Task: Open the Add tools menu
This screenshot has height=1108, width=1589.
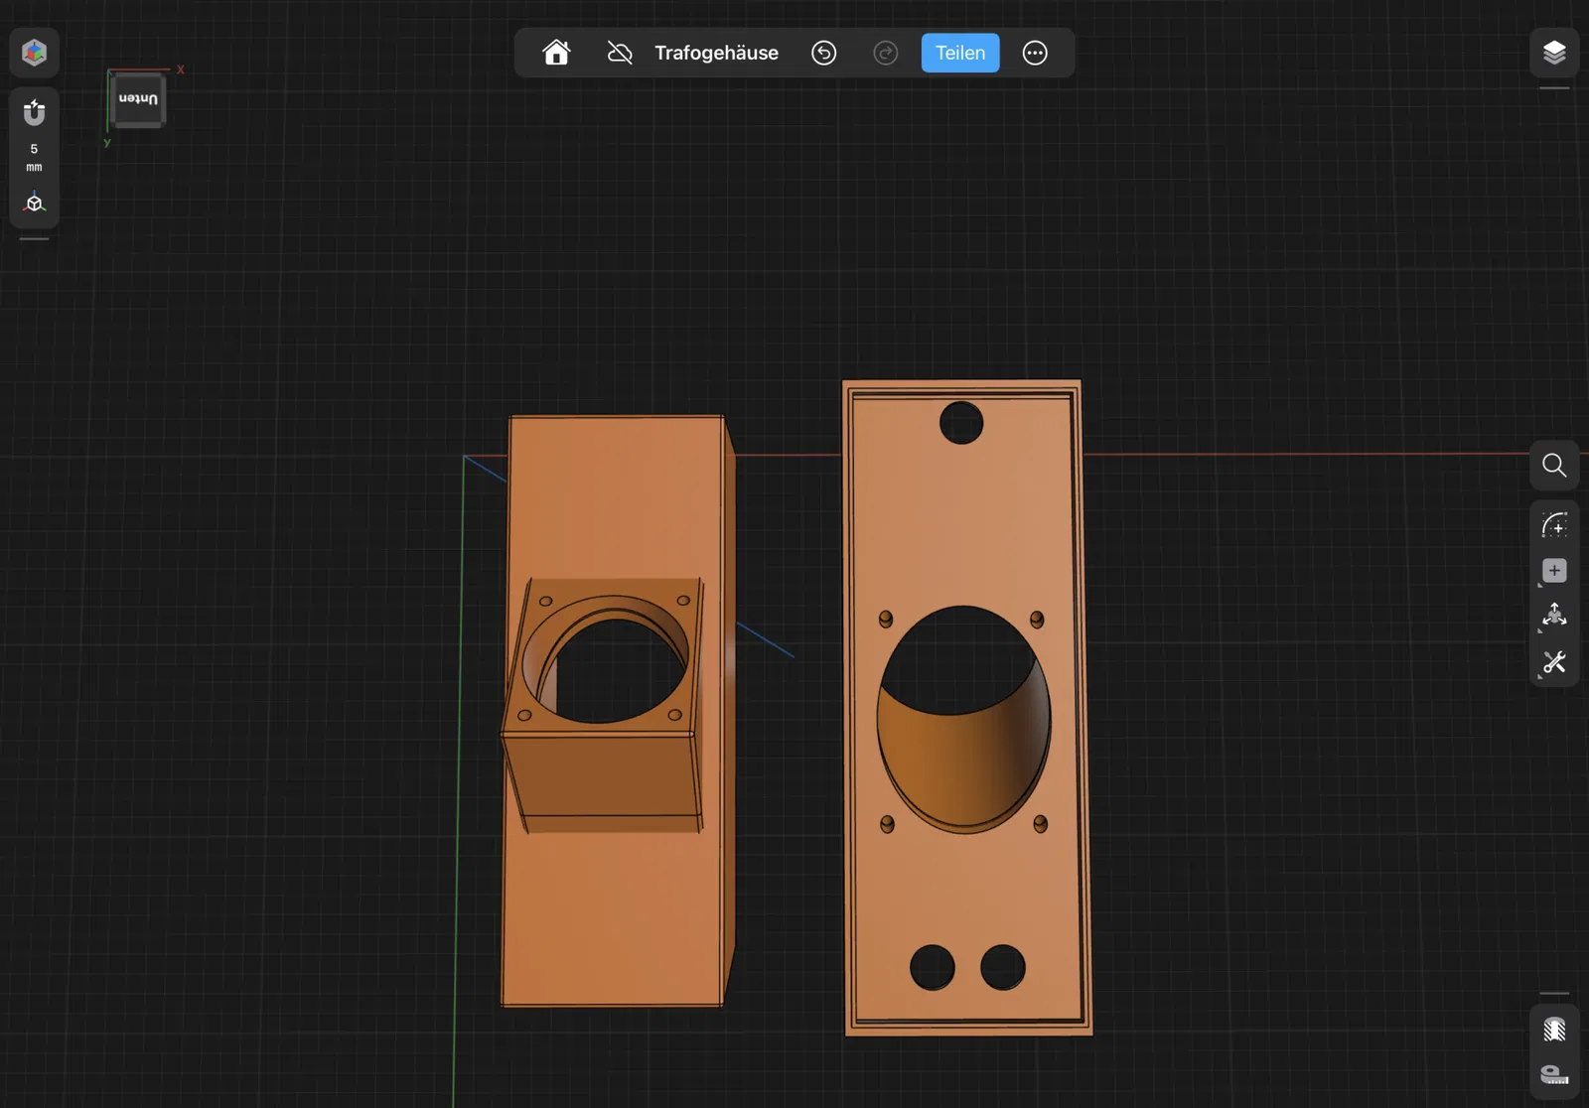Action: tap(1554, 571)
